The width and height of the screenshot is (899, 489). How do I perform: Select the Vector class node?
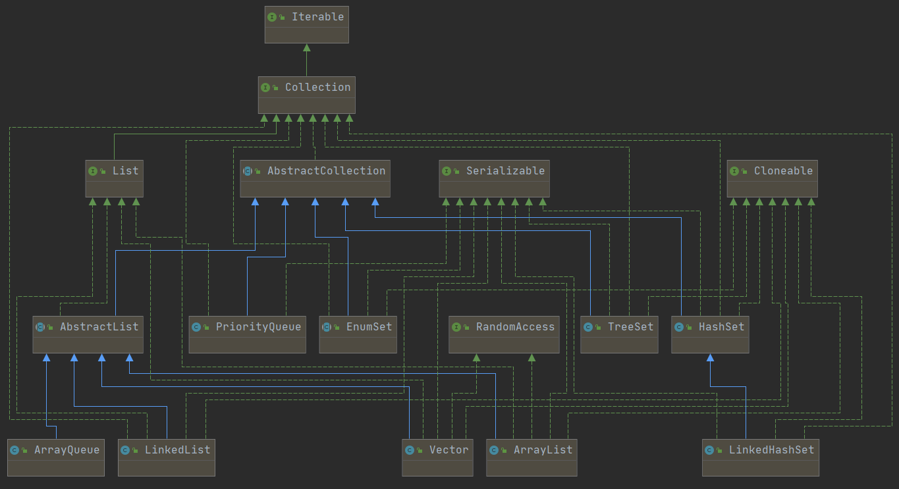click(x=438, y=457)
